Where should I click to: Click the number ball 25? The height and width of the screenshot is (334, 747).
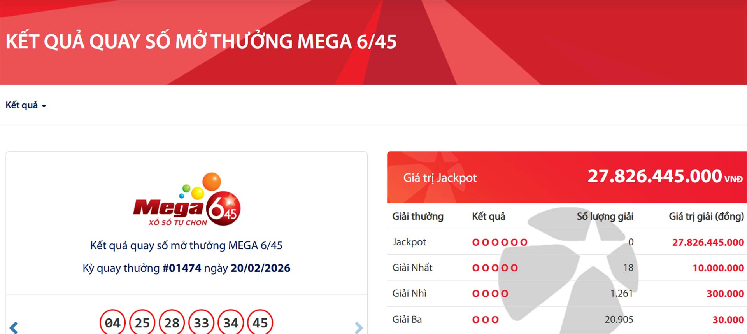[142, 323]
